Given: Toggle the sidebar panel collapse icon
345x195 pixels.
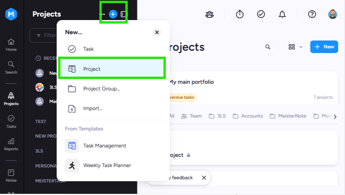Looking at the screenshot, I should 124,14.
